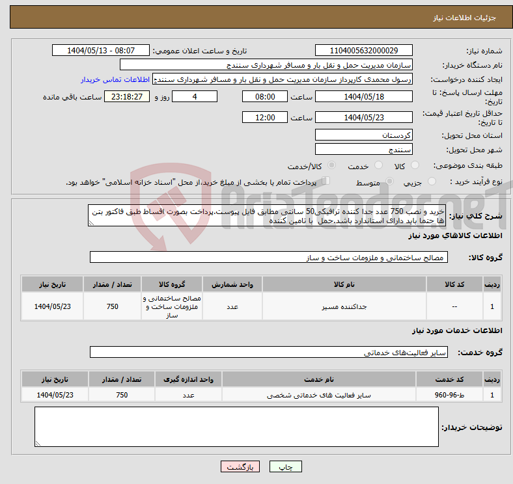Click the تاریخ و ساعت اعلان عمومی field
The width and height of the screenshot is (513, 484).
(101, 50)
